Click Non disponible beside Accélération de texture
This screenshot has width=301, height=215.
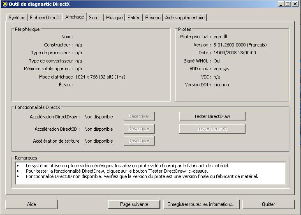coord(98,141)
